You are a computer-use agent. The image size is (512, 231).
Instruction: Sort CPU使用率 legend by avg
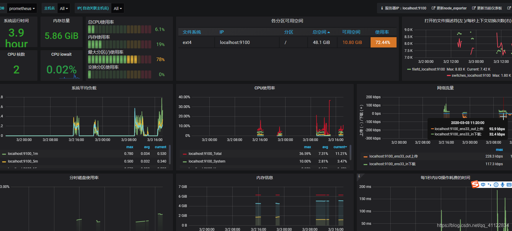pyautogui.click(x=325, y=147)
